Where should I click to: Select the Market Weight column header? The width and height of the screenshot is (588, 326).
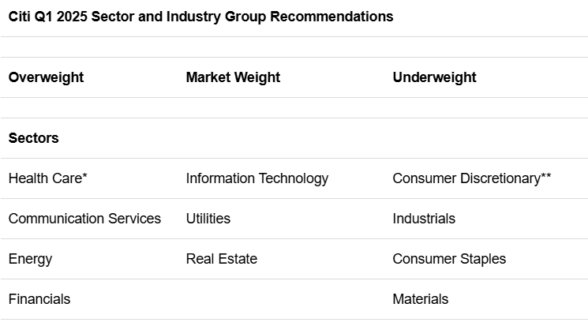[x=233, y=77]
